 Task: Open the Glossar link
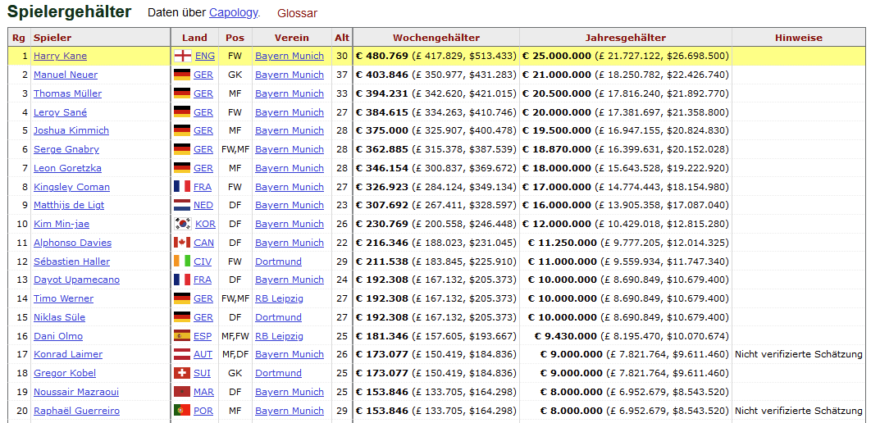(x=297, y=13)
